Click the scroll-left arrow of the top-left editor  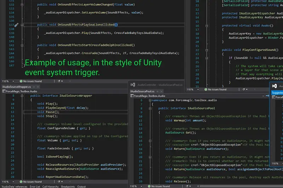70,81
